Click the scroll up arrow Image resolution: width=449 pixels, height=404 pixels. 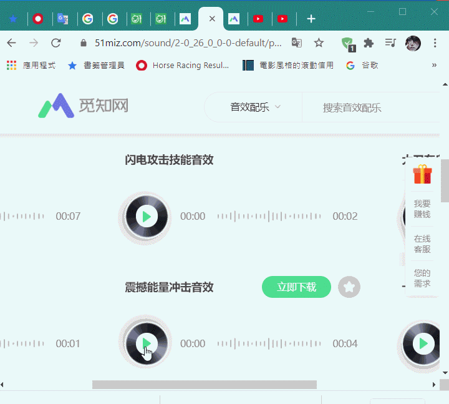pos(445,84)
